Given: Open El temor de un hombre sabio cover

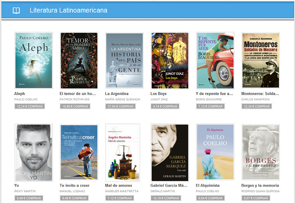Looking at the screenshot, I should [79, 60].
